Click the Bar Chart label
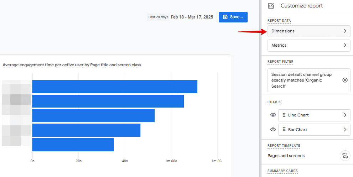353x177 pixels. pyautogui.click(x=297, y=130)
